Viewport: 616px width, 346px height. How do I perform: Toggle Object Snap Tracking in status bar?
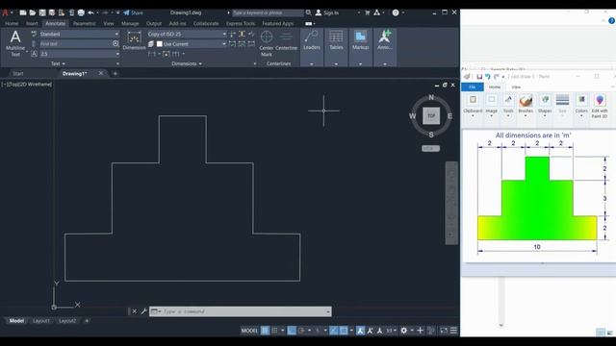click(x=334, y=331)
